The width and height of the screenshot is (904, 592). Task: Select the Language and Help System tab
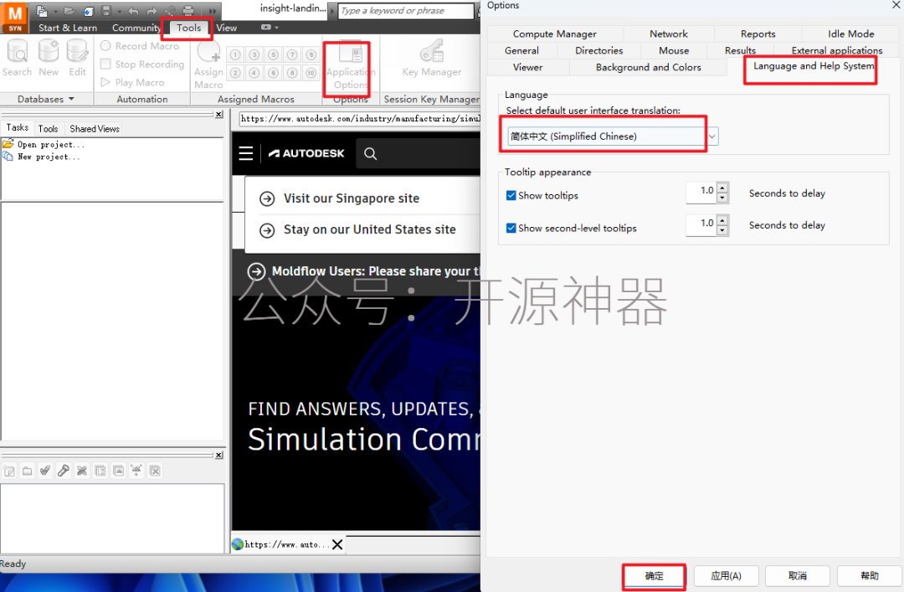coord(814,66)
